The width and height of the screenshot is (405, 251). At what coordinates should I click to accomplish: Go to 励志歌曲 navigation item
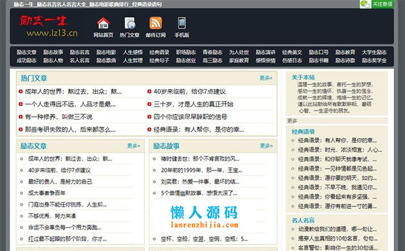106,61
